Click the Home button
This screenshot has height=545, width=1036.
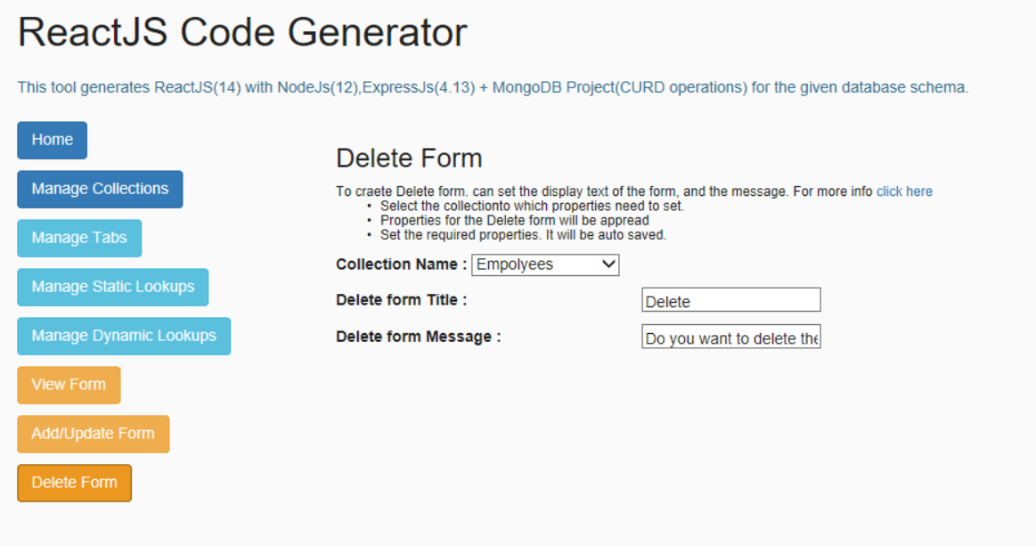pyautogui.click(x=53, y=140)
